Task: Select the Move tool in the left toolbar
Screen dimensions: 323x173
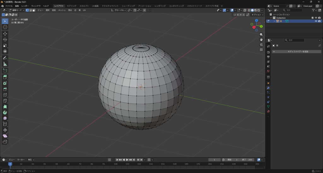Action: [x=5, y=33]
